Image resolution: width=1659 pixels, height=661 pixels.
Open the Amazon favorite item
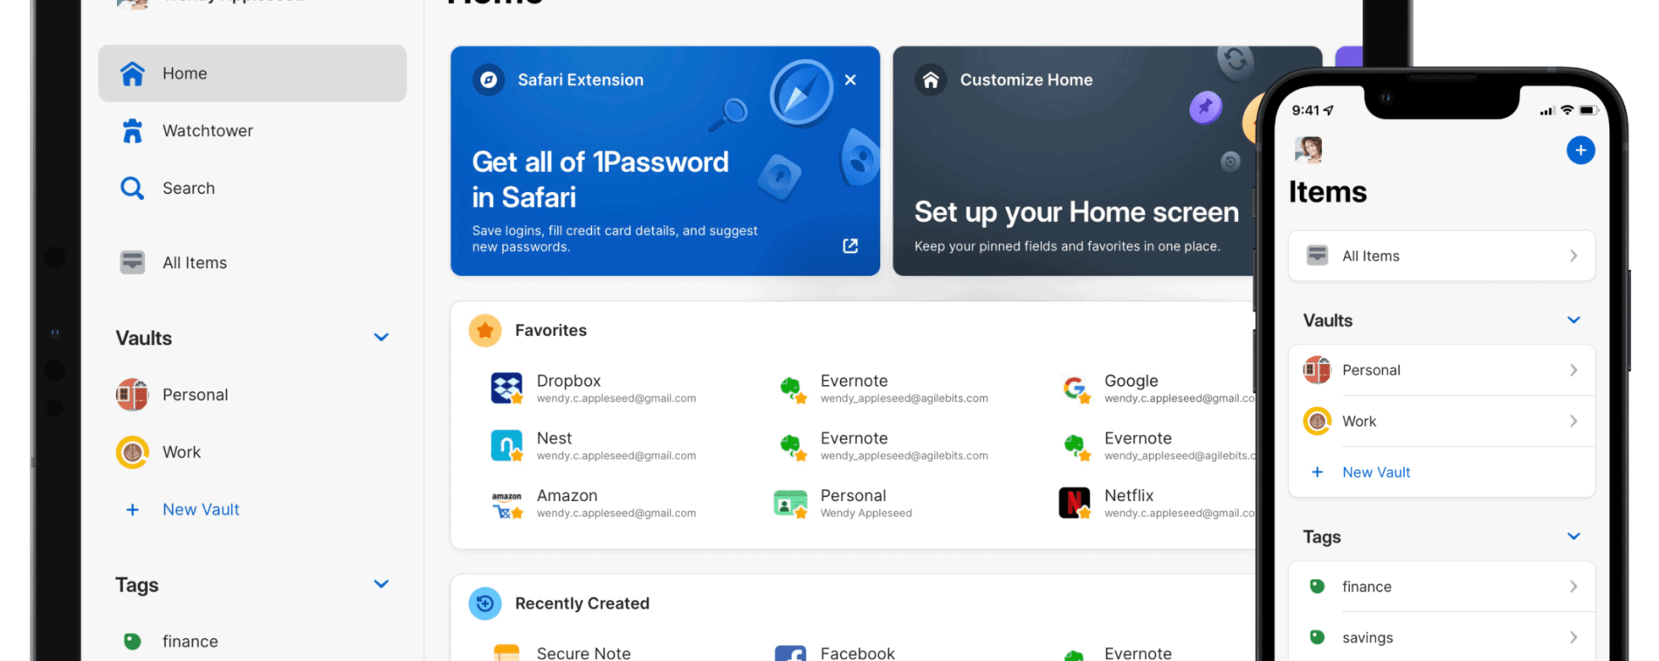click(x=594, y=504)
